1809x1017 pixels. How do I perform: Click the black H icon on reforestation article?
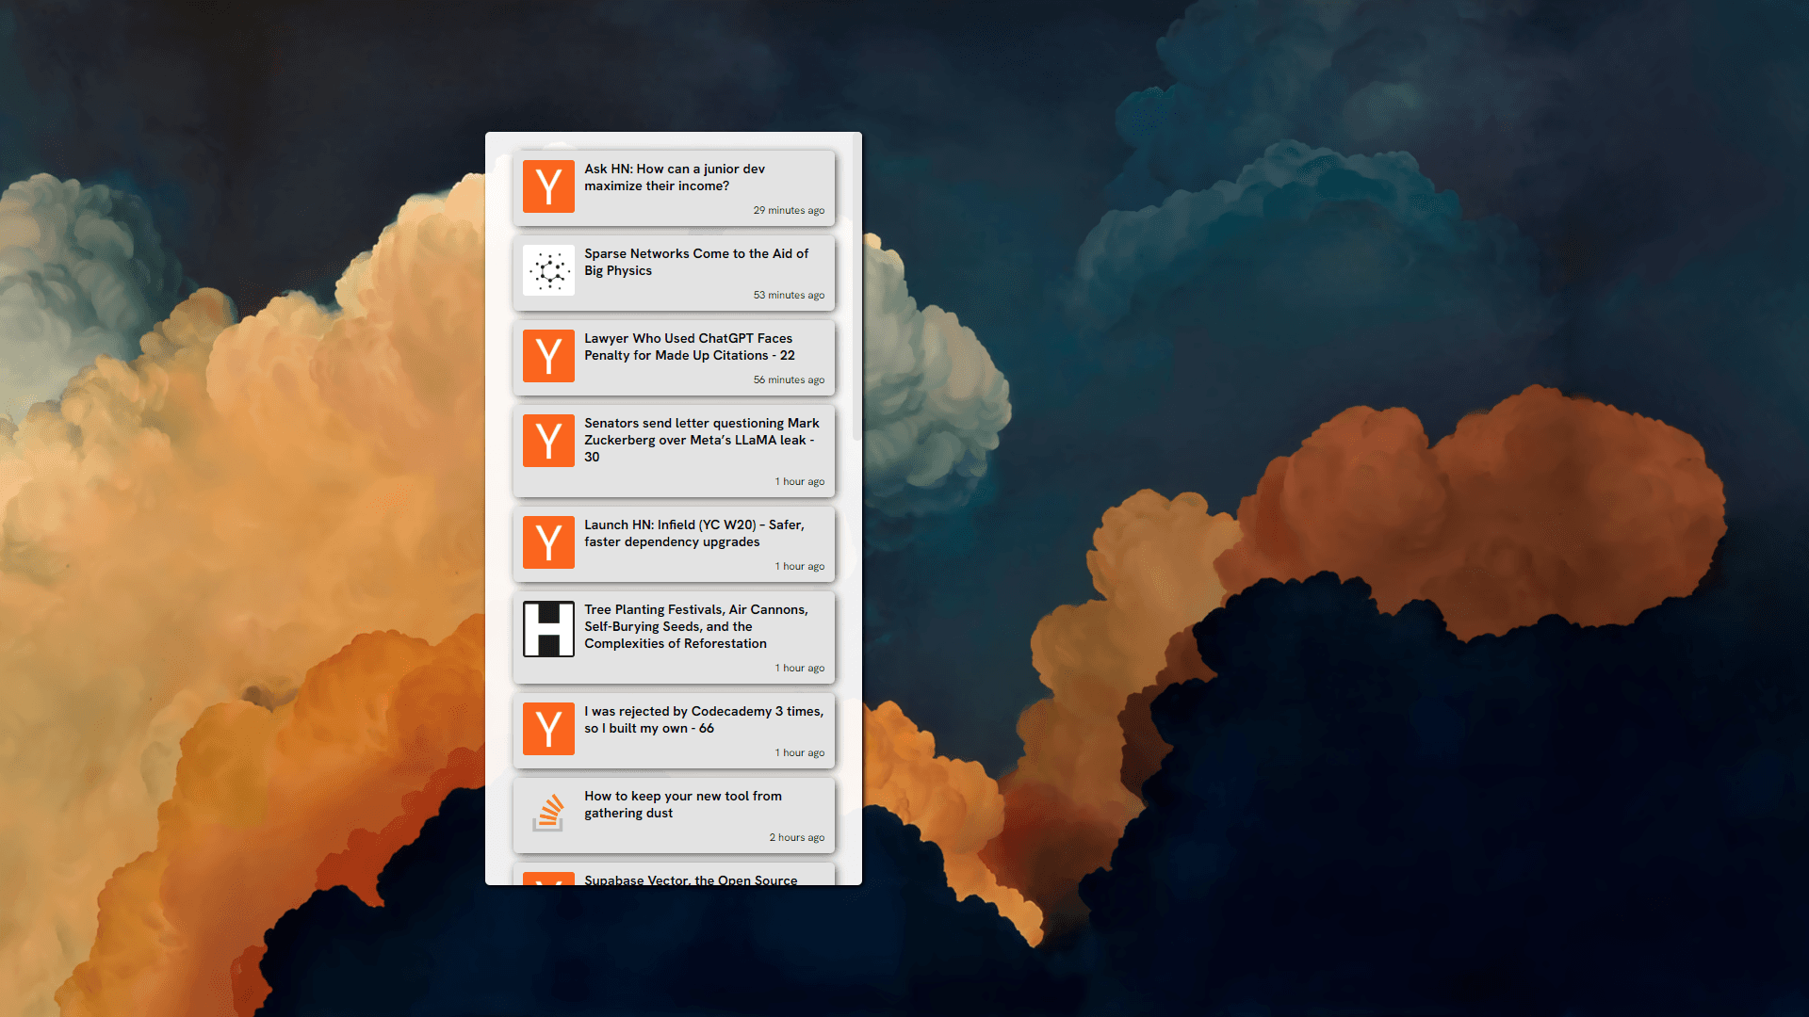(x=548, y=629)
